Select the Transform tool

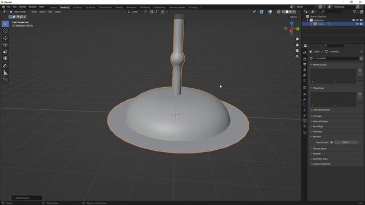tap(5, 58)
